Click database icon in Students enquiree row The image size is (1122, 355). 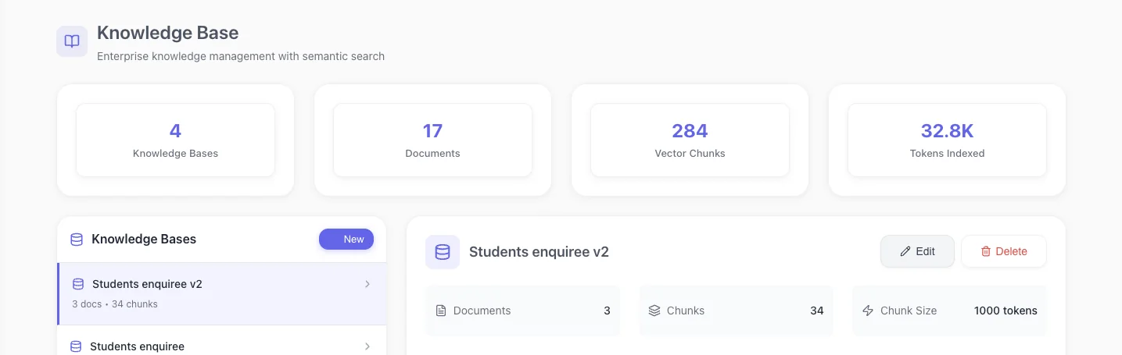coord(76,346)
